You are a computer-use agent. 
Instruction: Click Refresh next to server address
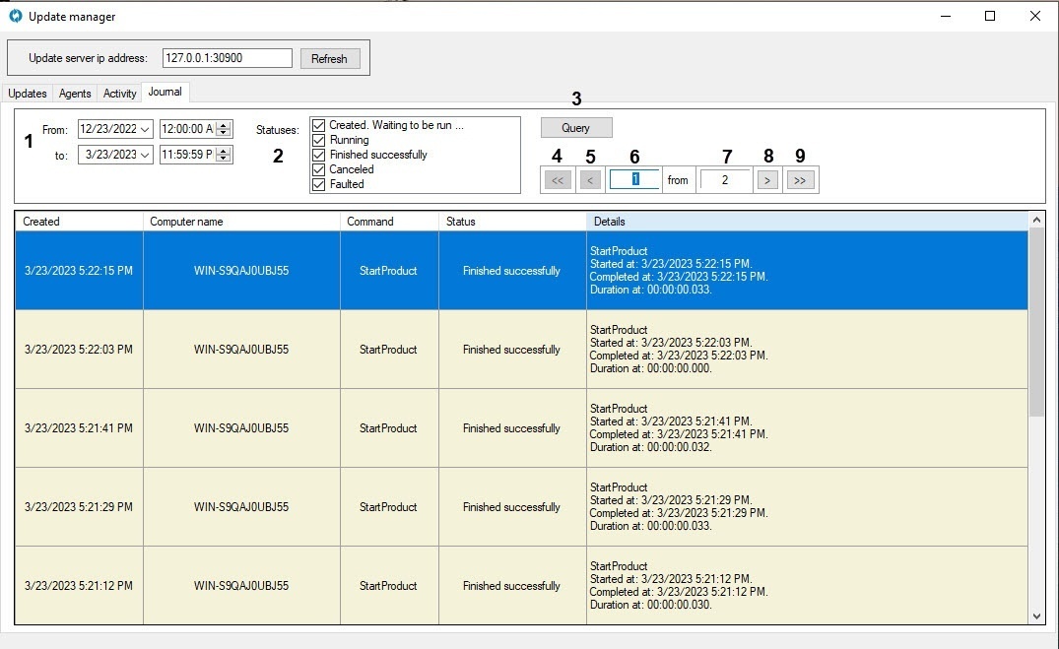click(x=329, y=59)
